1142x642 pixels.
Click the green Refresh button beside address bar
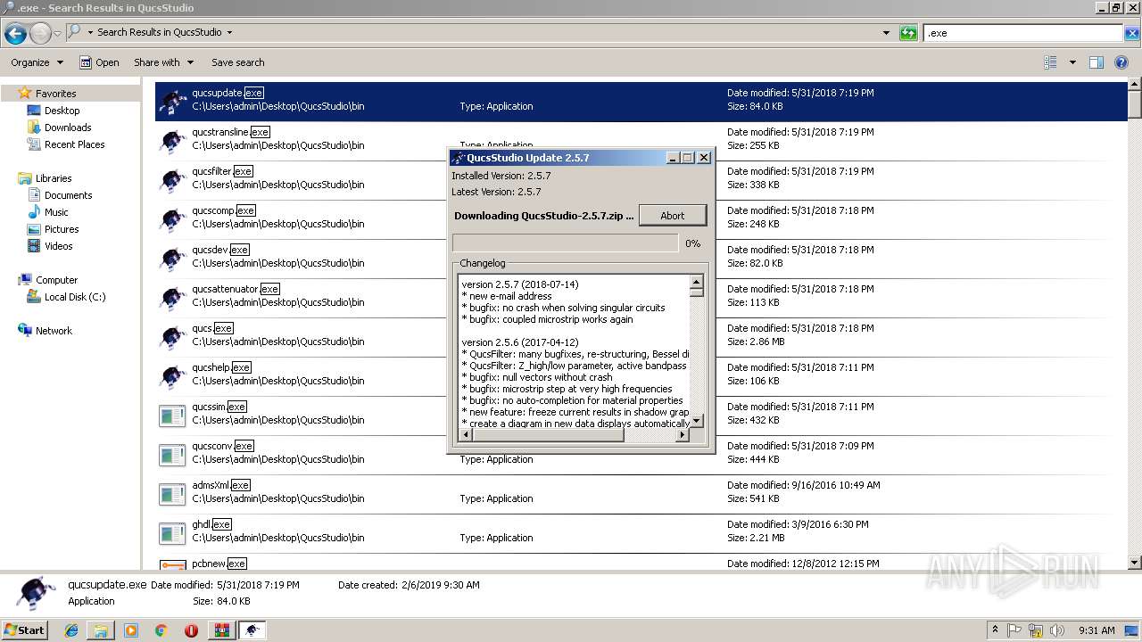pos(908,33)
